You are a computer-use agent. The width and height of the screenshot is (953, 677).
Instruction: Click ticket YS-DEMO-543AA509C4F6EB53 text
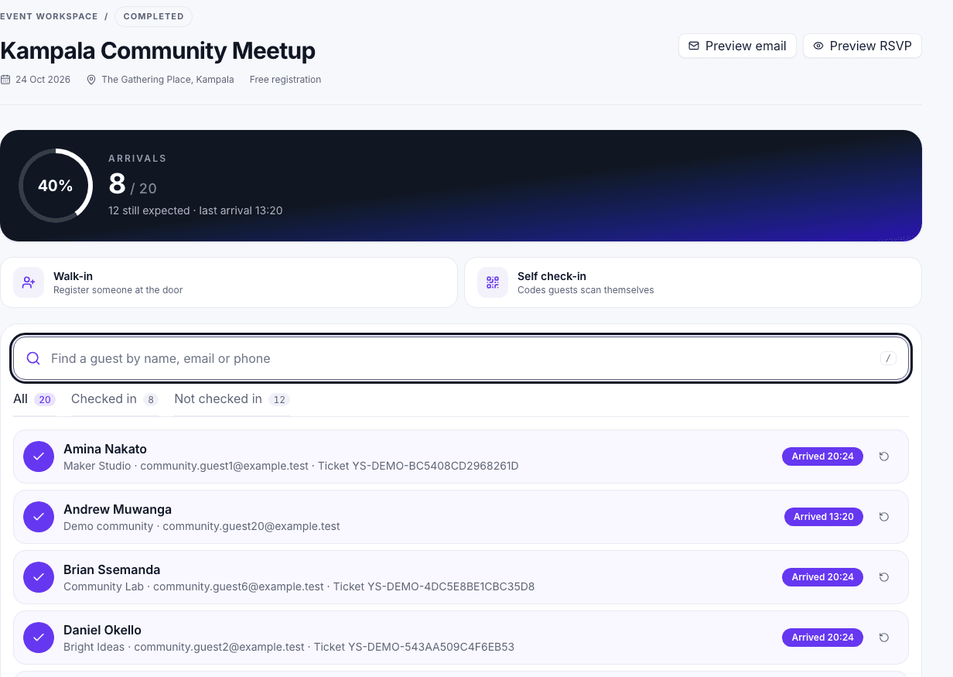click(414, 647)
